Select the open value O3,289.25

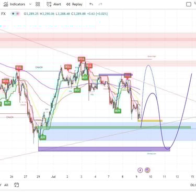[x=31, y=14]
